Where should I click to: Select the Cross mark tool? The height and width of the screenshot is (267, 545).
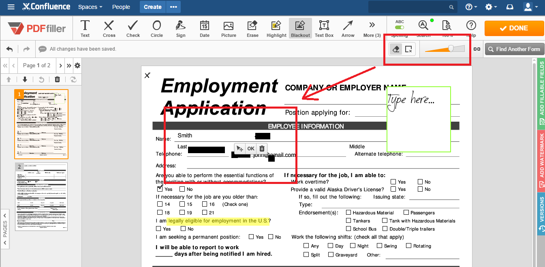click(x=109, y=28)
